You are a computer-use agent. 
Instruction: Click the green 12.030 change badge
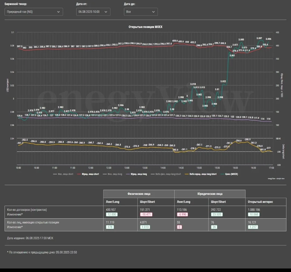pyautogui.click(x=112, y=214)
